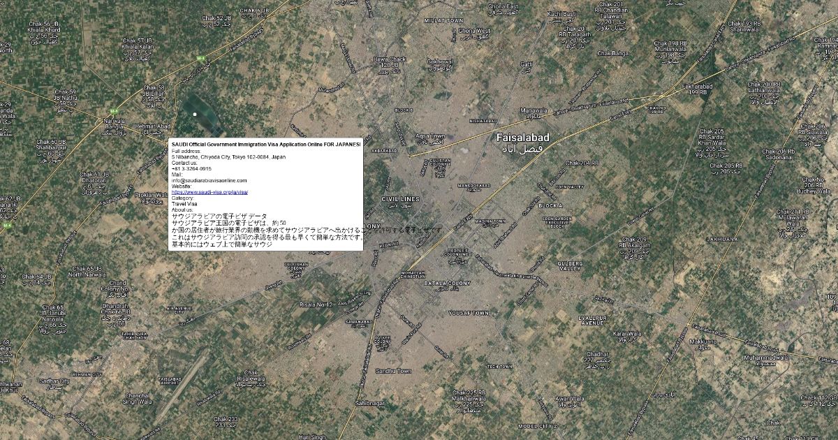
Task: Click the Batala Colony label
Action: (x=447, y=284)
